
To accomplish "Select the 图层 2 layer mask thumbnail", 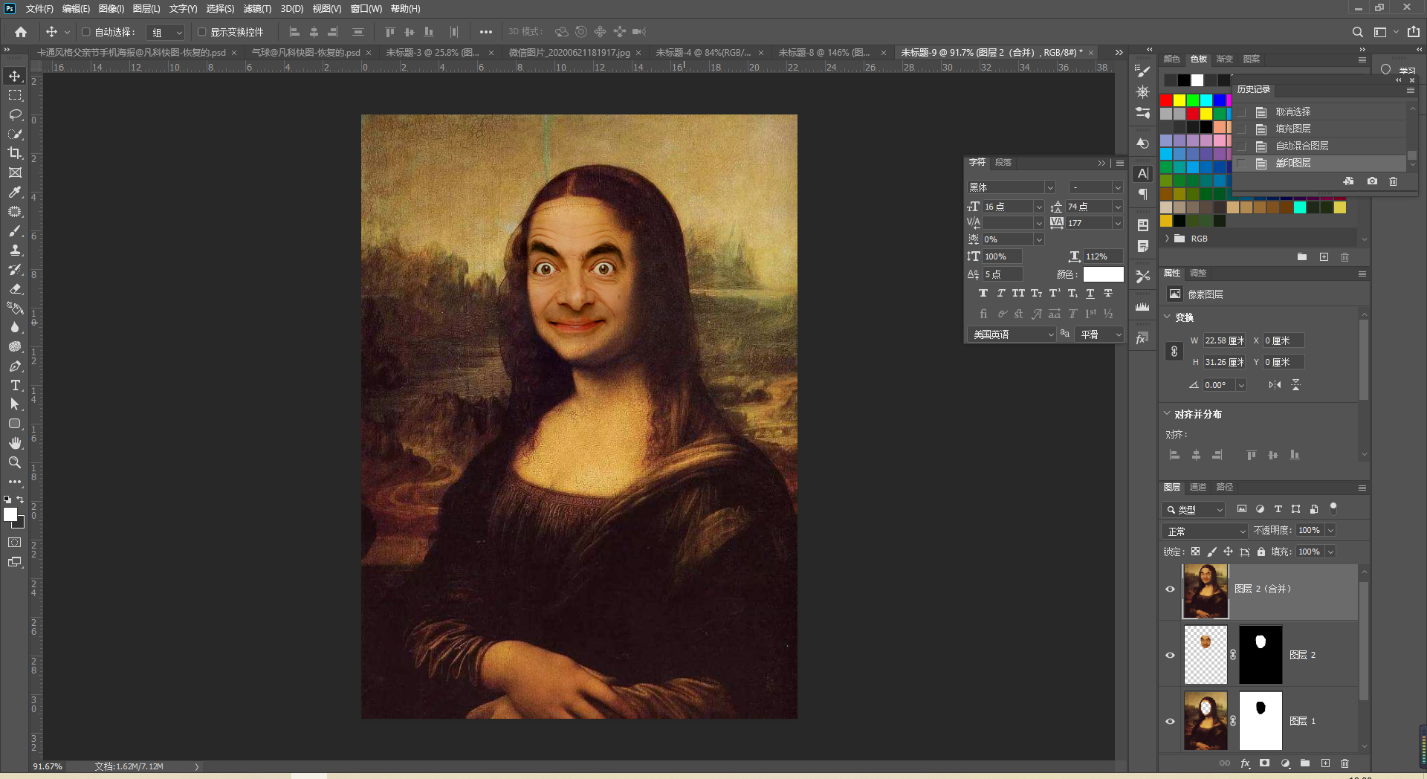I will coord(1261,655).
